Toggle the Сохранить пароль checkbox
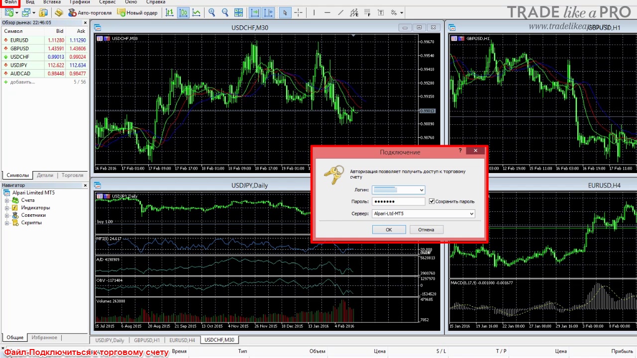Image resolution: width=637 pixels, height=358 pixels. click(431, 201)
